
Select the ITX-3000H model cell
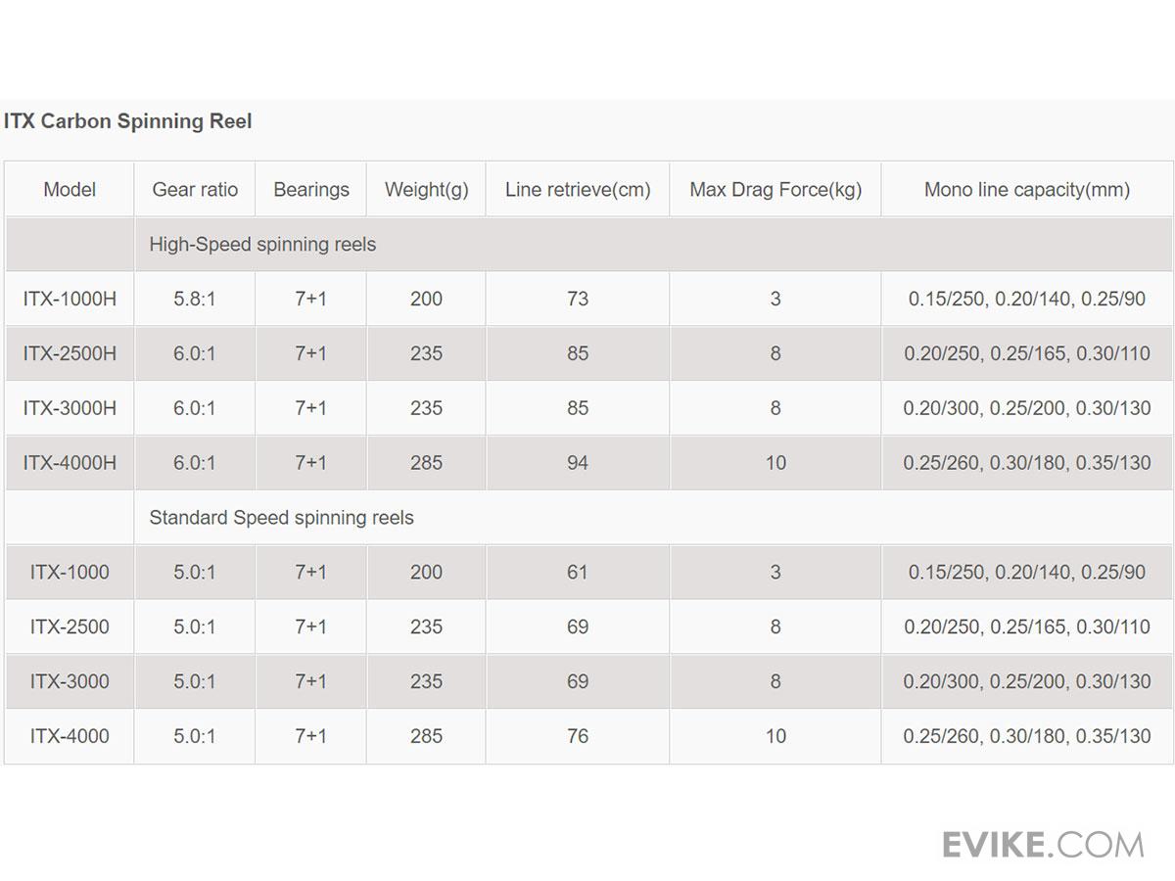click(70, 408)
